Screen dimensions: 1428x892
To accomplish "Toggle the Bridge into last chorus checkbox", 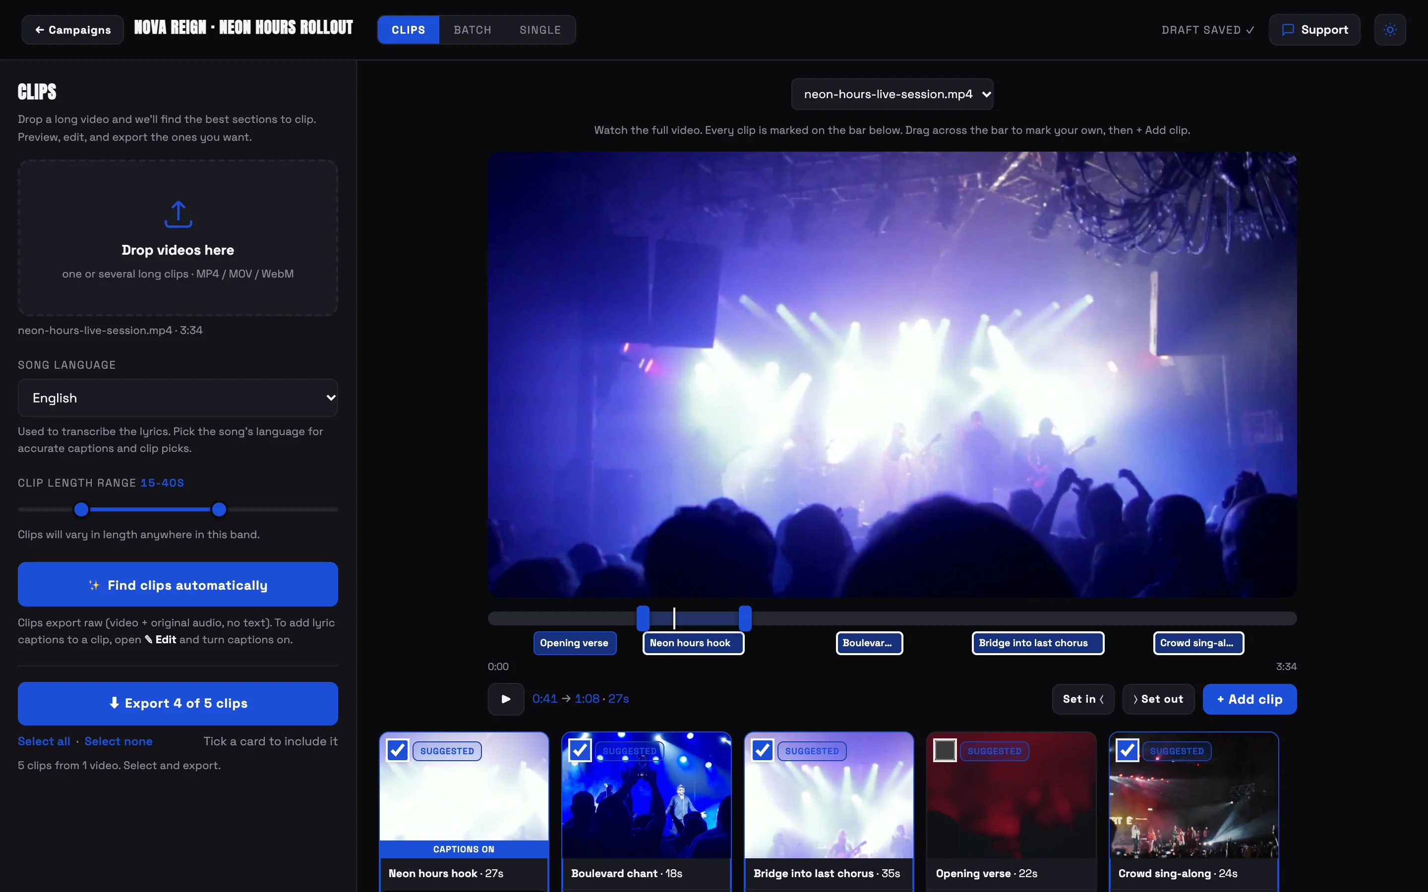I will click(x=763, y=750).
